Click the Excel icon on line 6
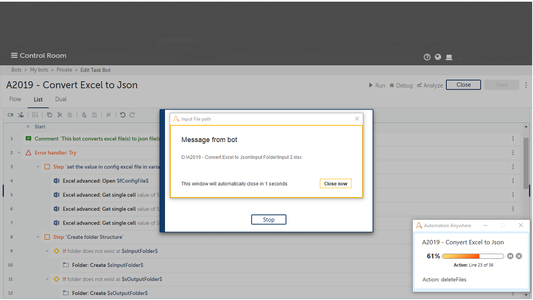Image resolution: width=533 pixels, height=300 pixels. 57,209
